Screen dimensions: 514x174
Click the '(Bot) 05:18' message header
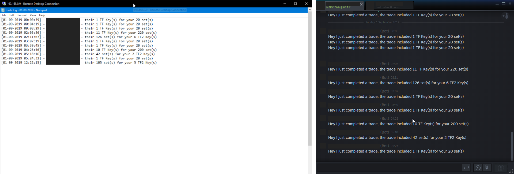click(389, 132)
